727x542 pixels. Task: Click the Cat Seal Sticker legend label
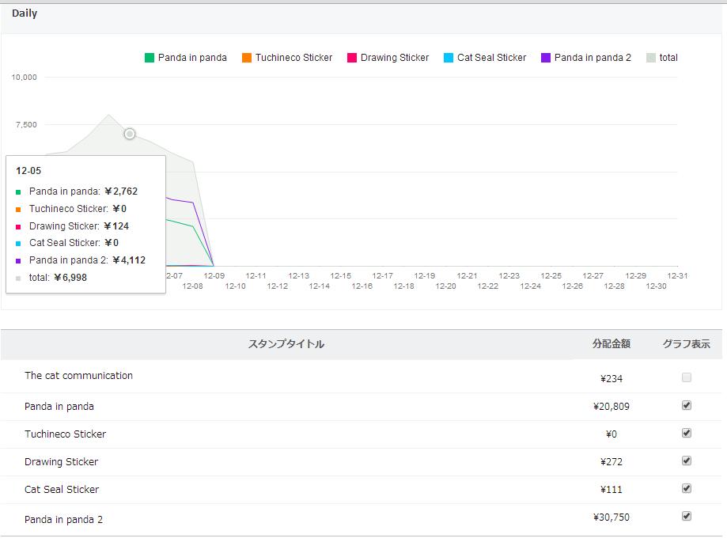click(491, 58)
